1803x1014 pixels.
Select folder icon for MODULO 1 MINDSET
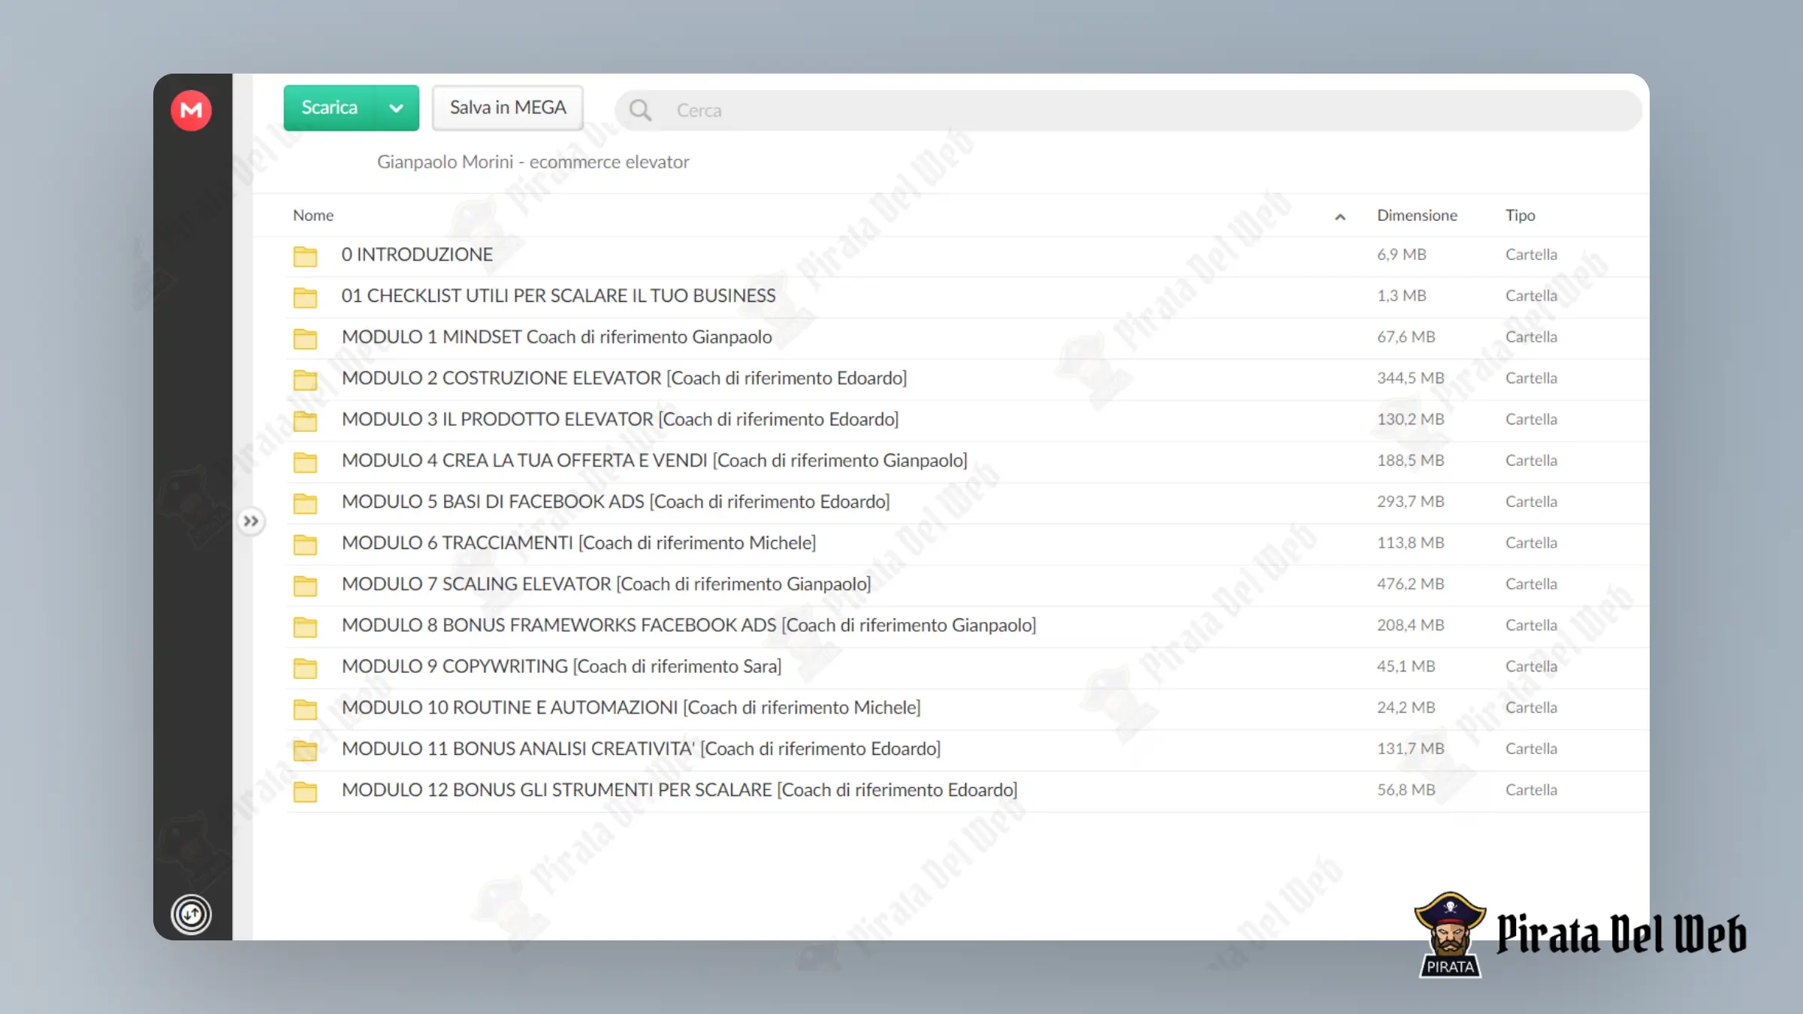(305, 338)
